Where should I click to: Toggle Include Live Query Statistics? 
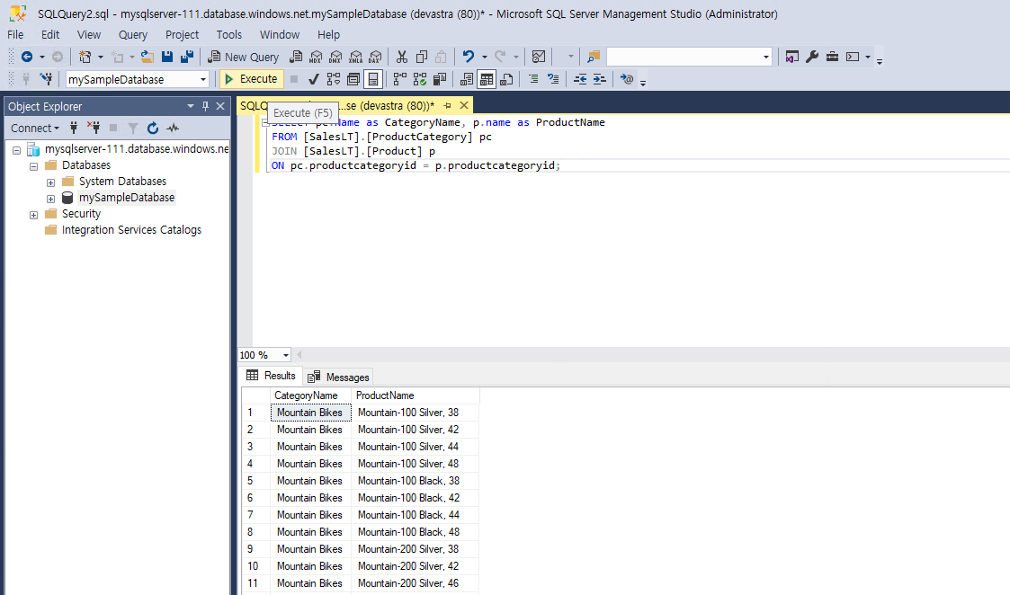(420, 79)
